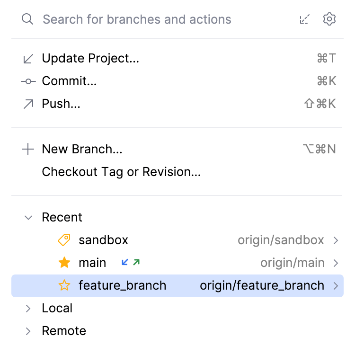Screen dimensions: 355x354
Task: Open submenu arrow for feature_branch
Action: point(336,286)
